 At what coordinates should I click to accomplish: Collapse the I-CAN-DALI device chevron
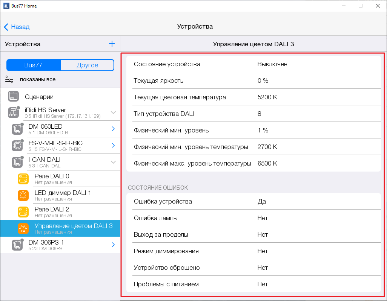click(113, 162)
